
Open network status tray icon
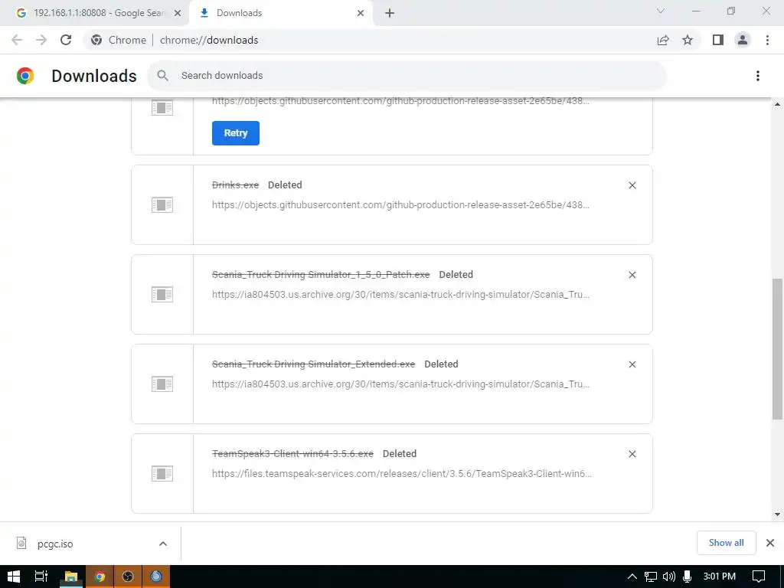[x=651, y=577]
